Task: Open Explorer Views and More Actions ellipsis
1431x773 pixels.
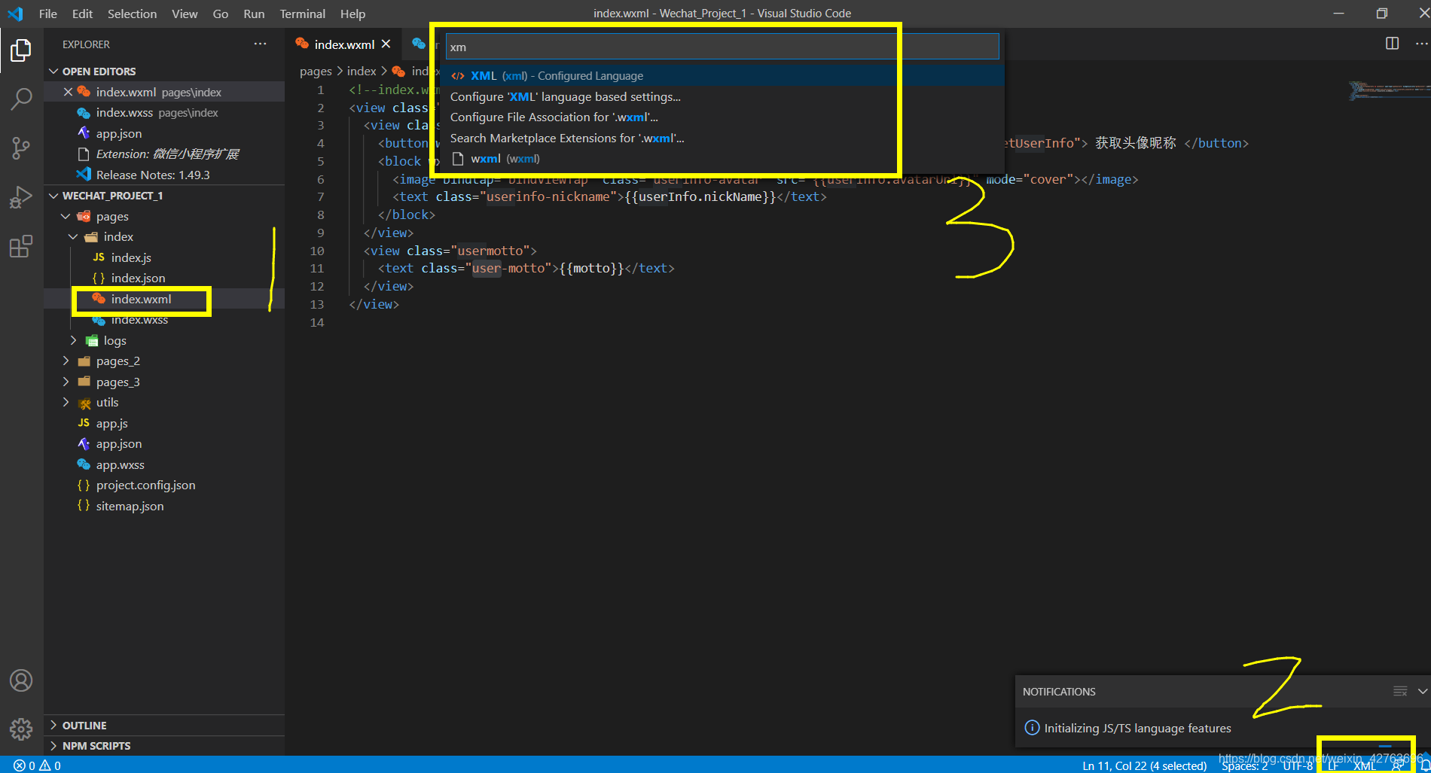Action: [x=260, y=44]
